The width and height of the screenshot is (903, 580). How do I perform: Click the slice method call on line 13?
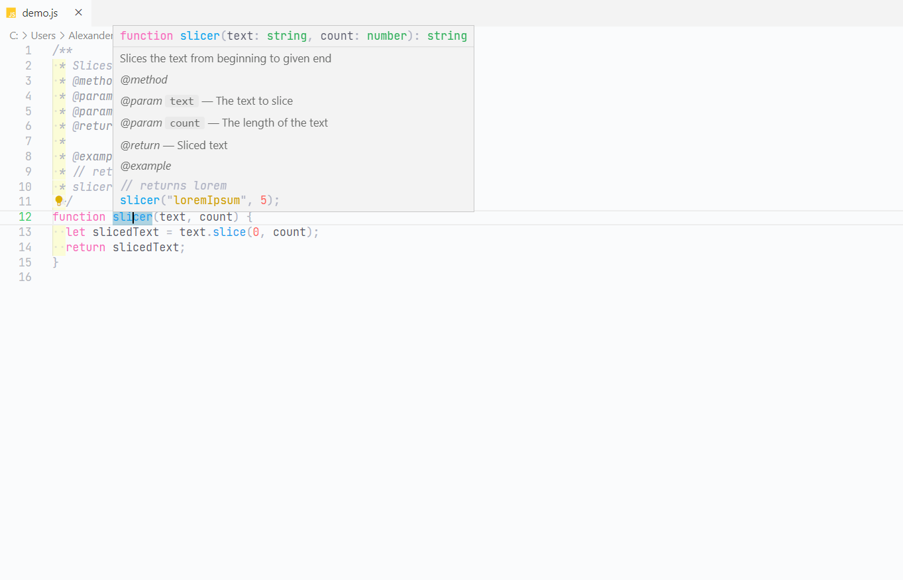(x=229, y=231)
